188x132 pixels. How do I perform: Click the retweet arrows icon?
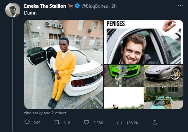pos(57,122)
